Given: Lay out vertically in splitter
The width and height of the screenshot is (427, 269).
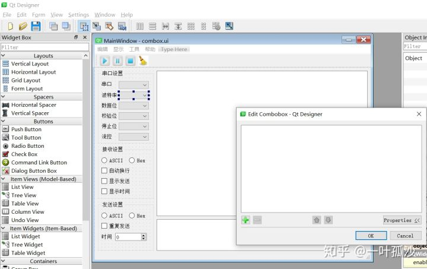Looking at the screenshot, I should tap(178, 26).
